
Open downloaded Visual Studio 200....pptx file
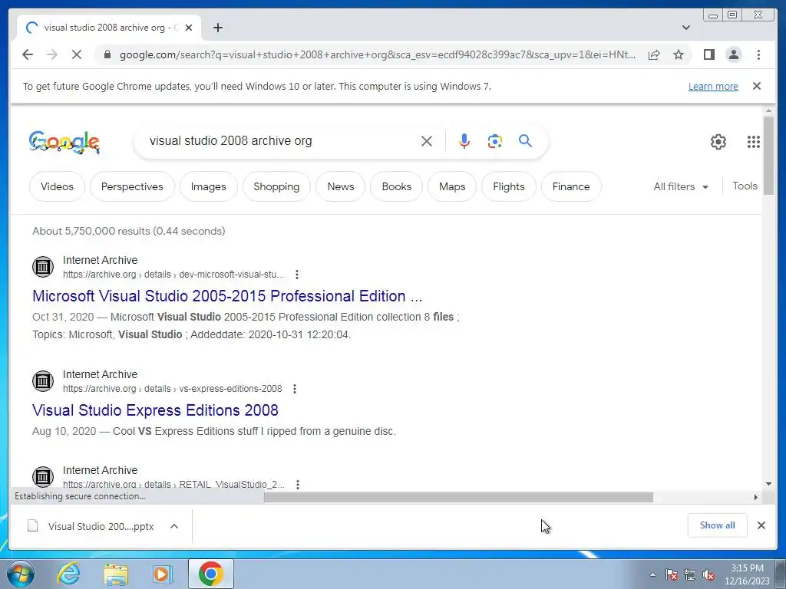(91, 526)
